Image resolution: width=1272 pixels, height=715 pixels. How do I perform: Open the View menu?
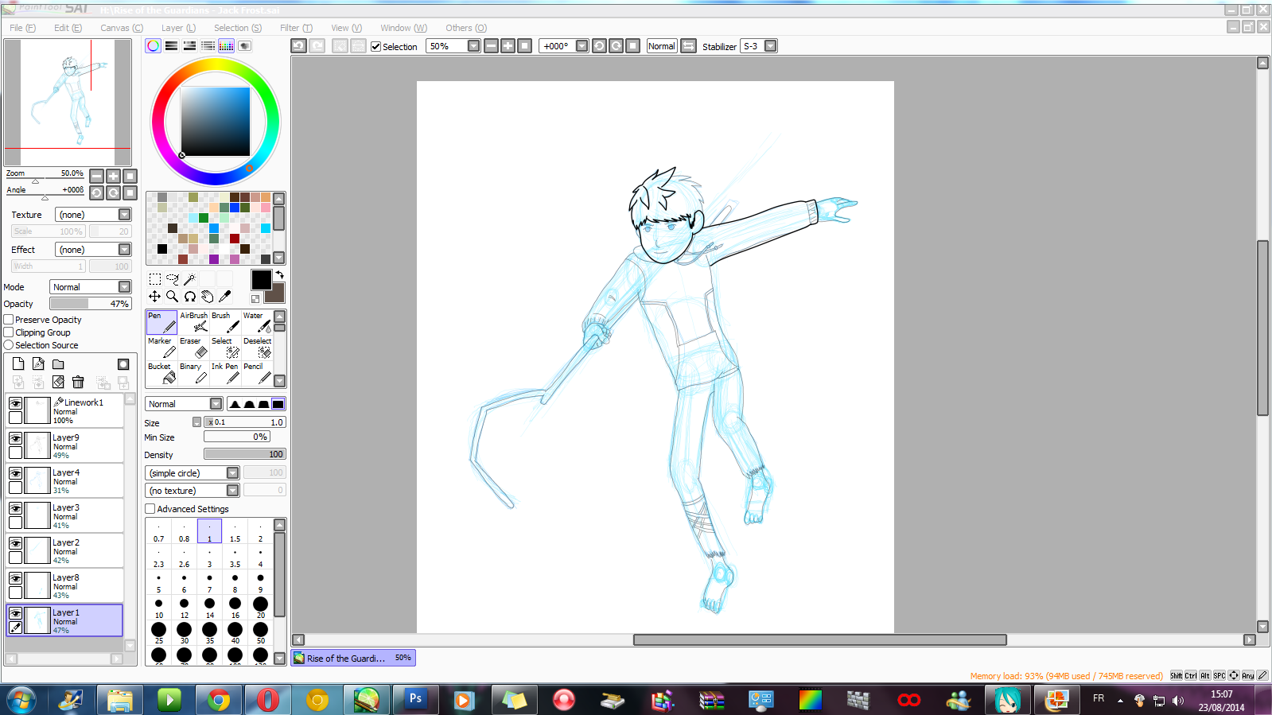pos(346,28)
